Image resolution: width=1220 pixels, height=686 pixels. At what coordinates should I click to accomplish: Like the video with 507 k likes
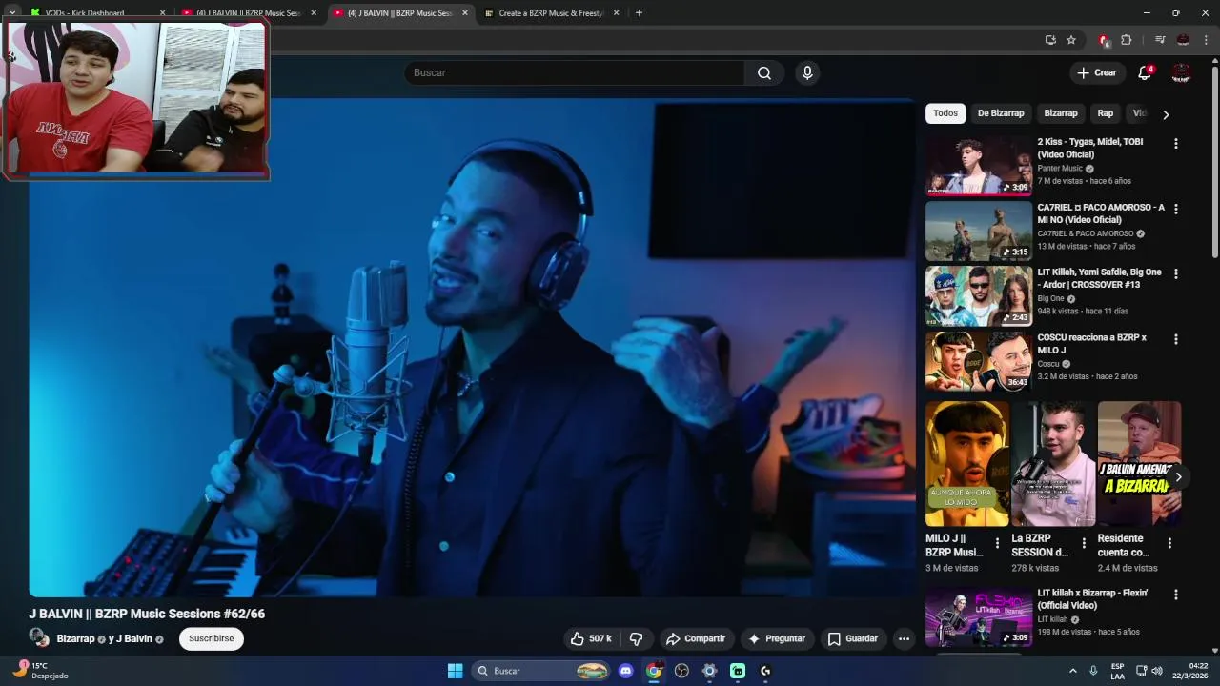[591, 638]
